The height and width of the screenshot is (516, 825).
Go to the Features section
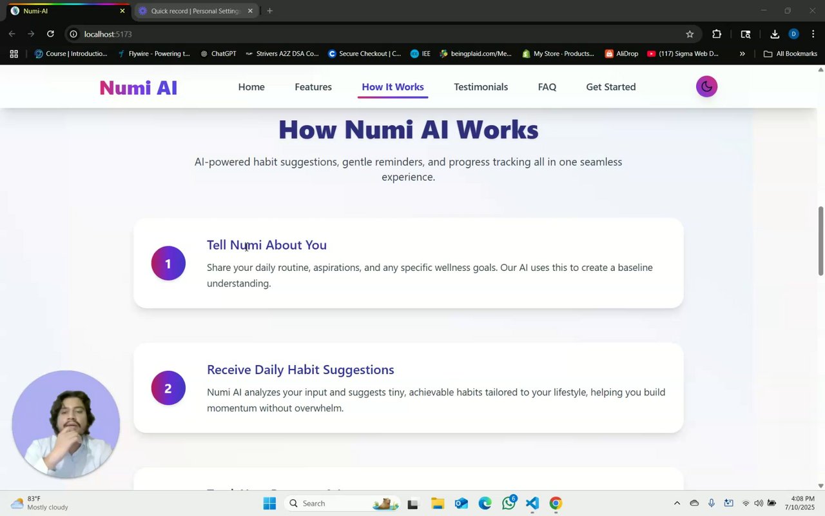pyautogui.click(x=313, y=87)
